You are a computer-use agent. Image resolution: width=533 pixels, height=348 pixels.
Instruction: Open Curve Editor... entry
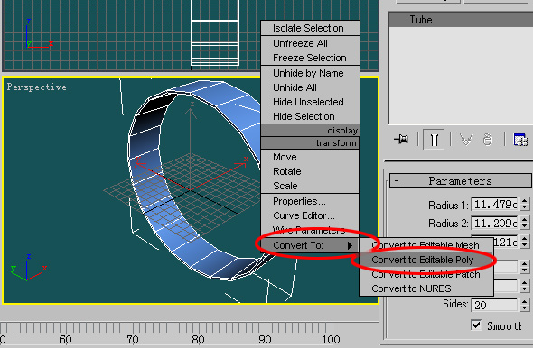304,215
